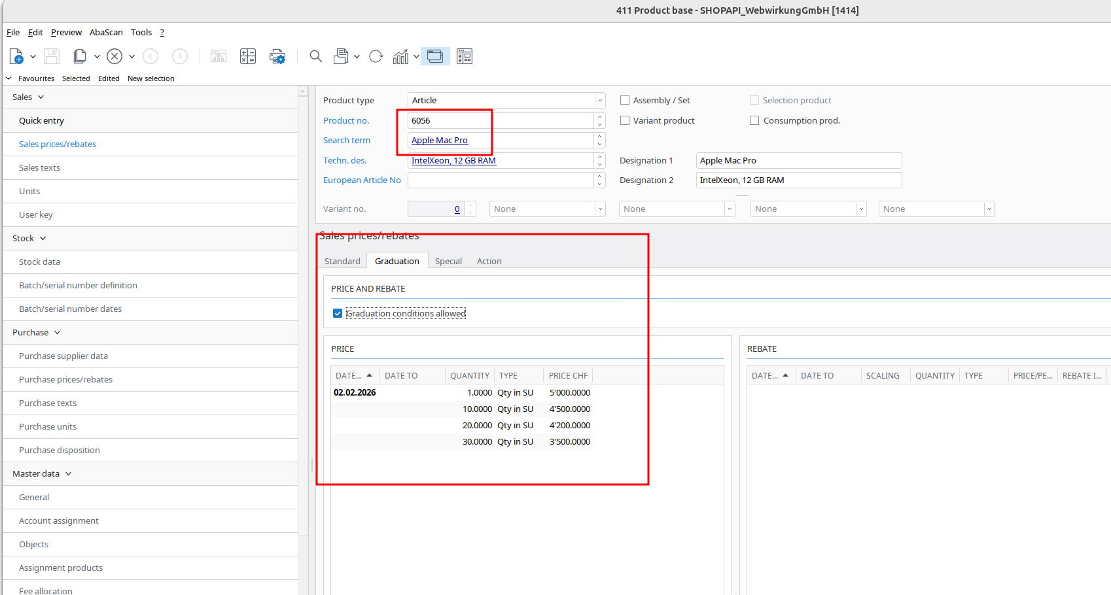Click the refresh circular arrow icon
The width and height of the screenshot is (1111, 595).
click(376, 57)
